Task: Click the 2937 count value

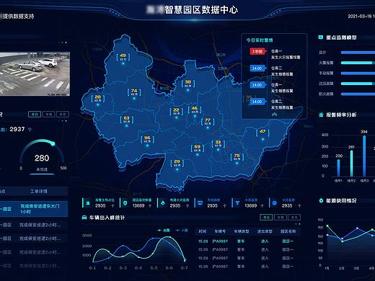Action: 17,129
